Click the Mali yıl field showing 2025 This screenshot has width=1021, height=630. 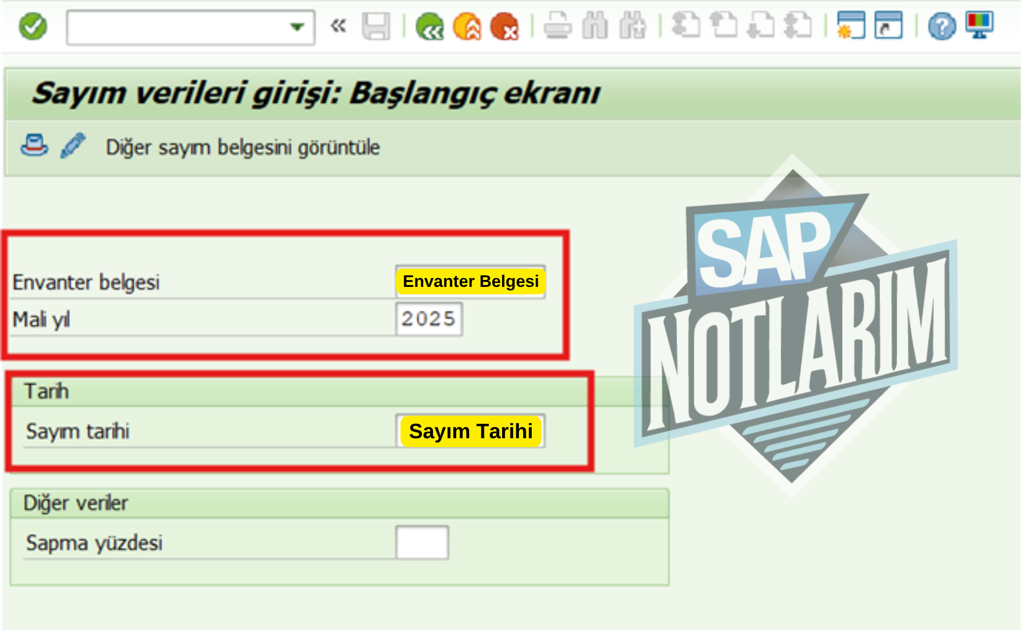click(429, 319)
